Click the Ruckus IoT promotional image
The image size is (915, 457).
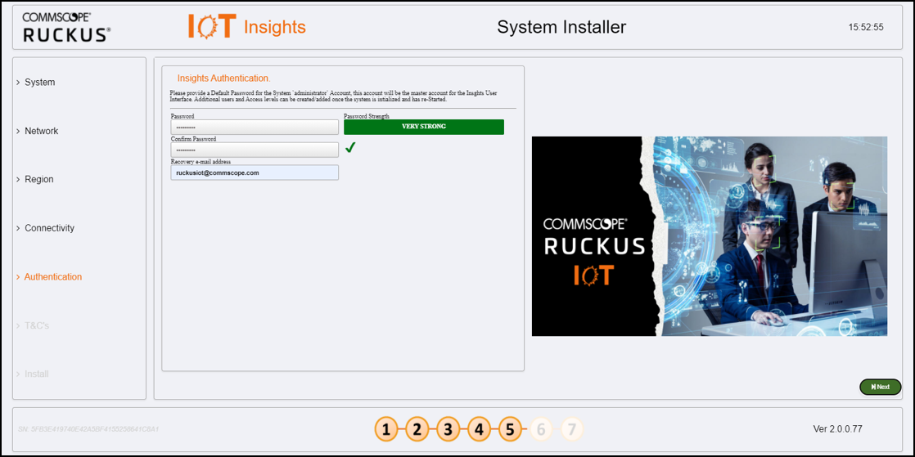tap(709, 236)
